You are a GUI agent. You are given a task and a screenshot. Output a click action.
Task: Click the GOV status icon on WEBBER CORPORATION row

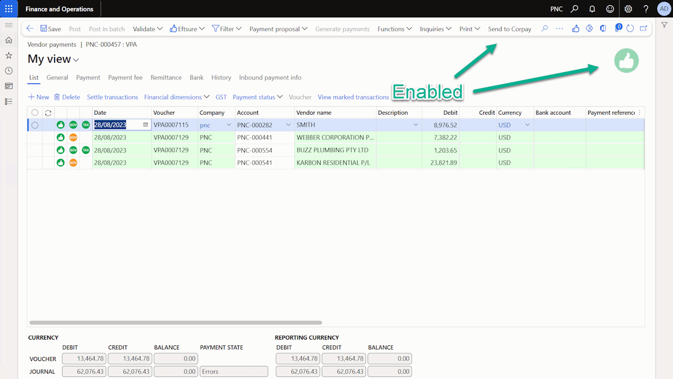coord(74,137)
